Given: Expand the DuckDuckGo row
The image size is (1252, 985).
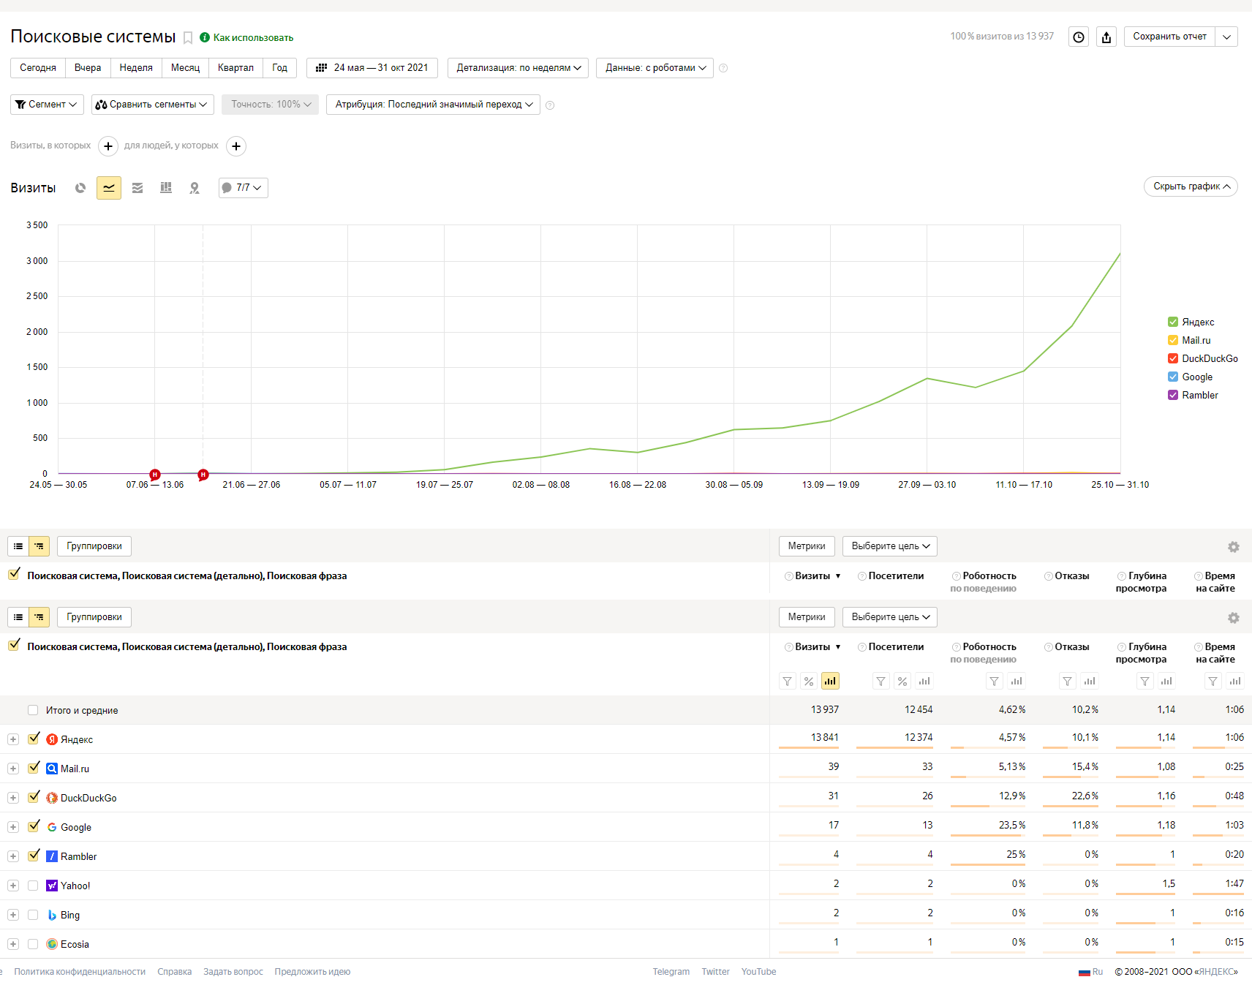Looking at the screenshot, I should click(x=13, y=798).
